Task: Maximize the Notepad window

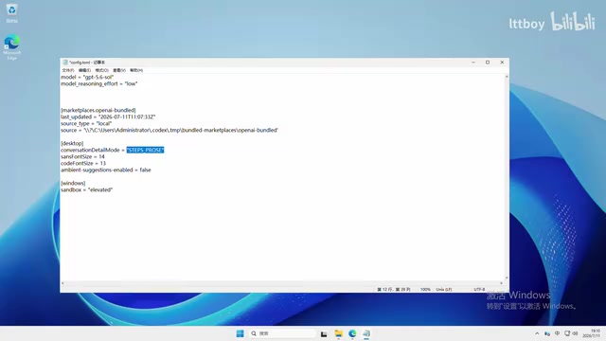Action: [488, 63]
